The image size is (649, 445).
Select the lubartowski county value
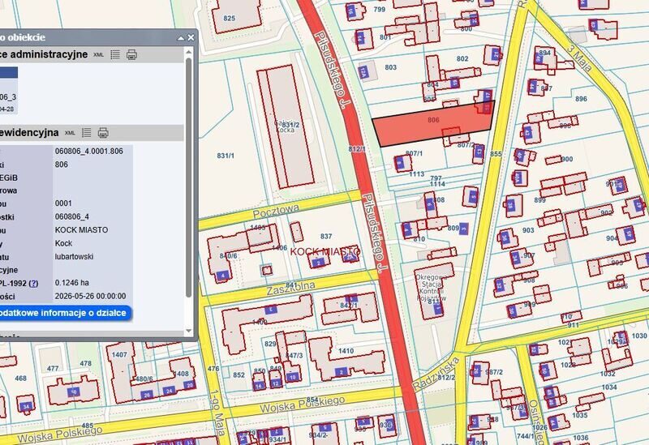74,256
